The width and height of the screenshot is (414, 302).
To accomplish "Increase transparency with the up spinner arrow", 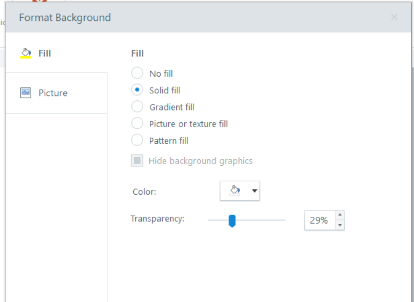I will (340, 215).
